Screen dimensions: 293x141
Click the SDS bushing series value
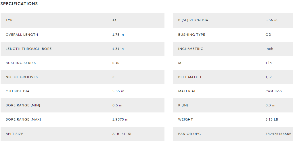coord(116,63)
